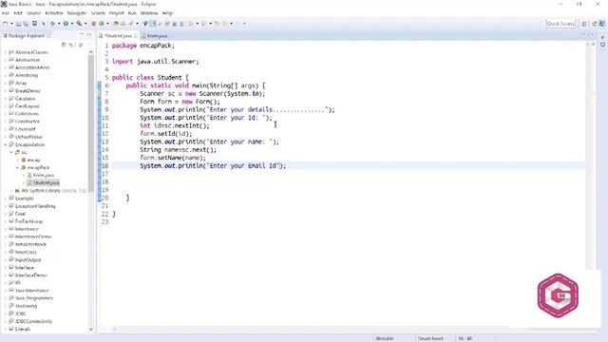Screen dimensions: 608x342
Task: Open the Project menu
Action: [116, 13]
